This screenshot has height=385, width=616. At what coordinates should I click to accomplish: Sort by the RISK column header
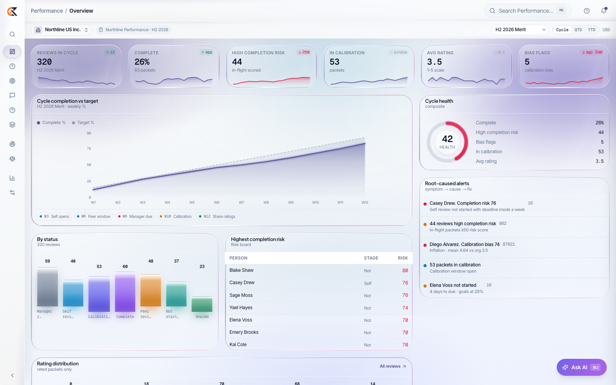point(403,258)
